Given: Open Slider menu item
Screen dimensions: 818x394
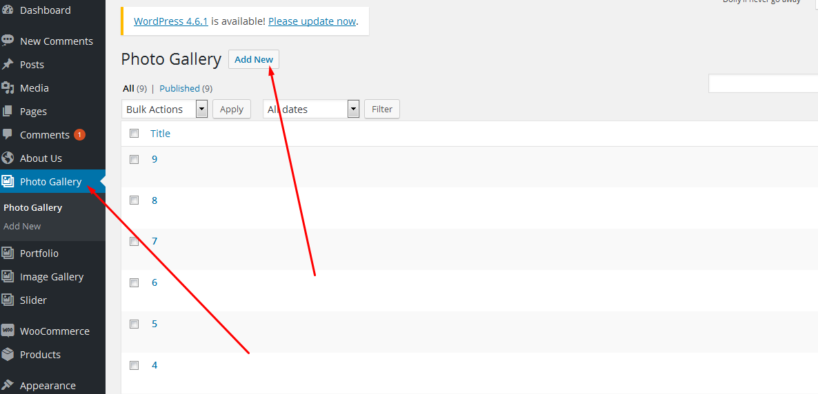Looking at the screenshot, I should click(33, 300).
